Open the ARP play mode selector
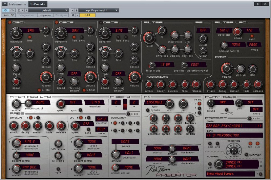This screenshot has width=271, height=180. coord(223,102)
